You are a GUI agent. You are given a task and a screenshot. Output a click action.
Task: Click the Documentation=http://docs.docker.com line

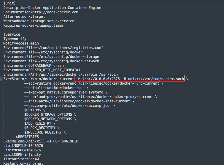coord(41,12)
